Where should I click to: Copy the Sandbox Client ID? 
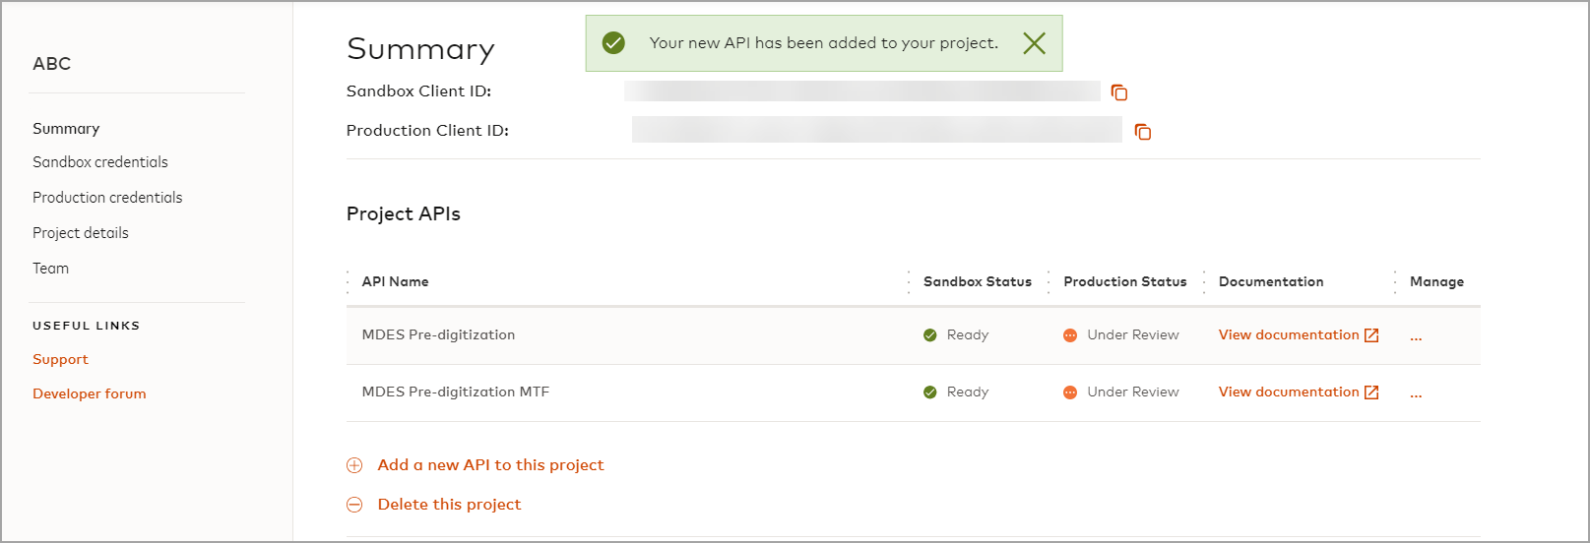pyautogui.click(x=1119, y=92)
